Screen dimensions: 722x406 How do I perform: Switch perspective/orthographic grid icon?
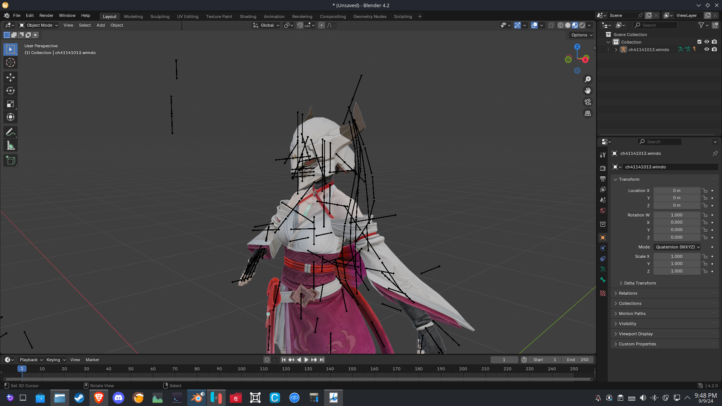click(588, 113)
